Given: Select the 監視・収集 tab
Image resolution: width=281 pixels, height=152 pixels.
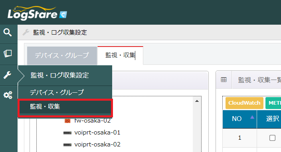Looking at the screenshot, I should pyautogui.click(x=120, y=55).
